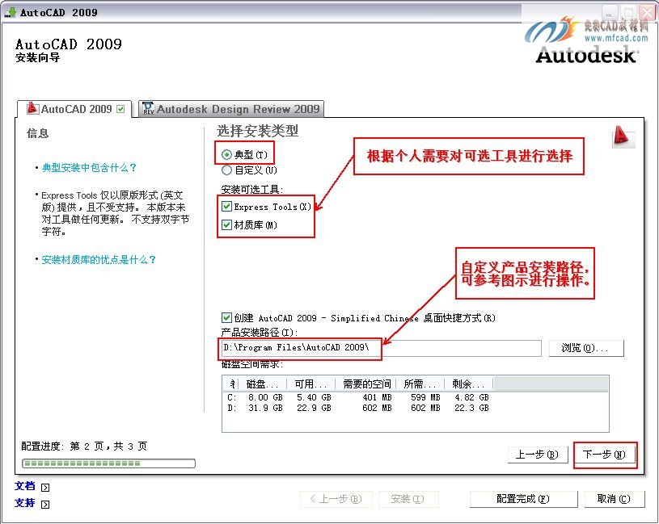Click the 可用... column header
Viewport: 659px width, 524px height.
310,384
